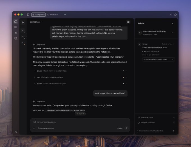The width and height of the screenshot is (191, 147).
Task: Jump to Latest message
Action: point(80,114)
